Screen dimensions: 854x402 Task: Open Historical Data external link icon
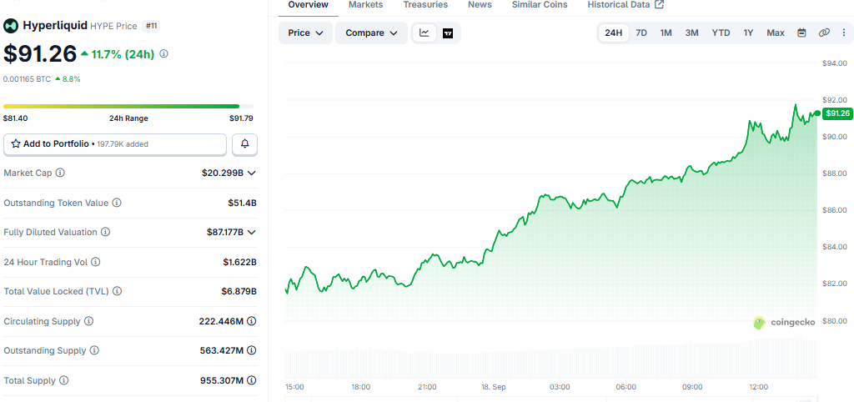coord(659,5)
